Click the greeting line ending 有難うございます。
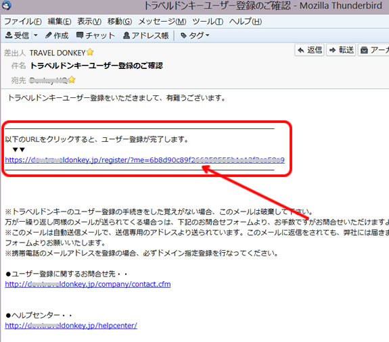 point(116,98)
